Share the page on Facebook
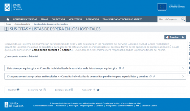Image resolution: width=190 pixels, height=111 pixels. click(94, 90)
